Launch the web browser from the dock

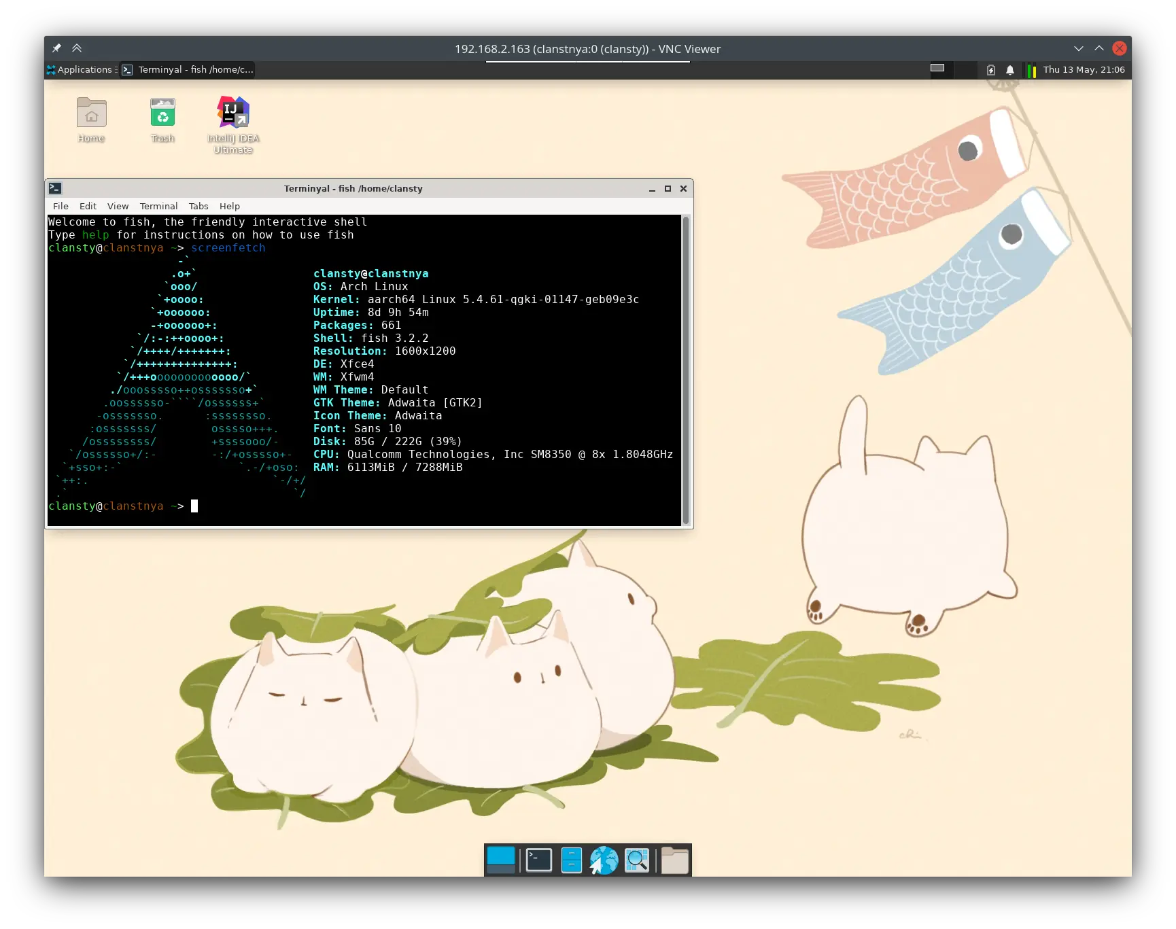click(x=604, y=860)
